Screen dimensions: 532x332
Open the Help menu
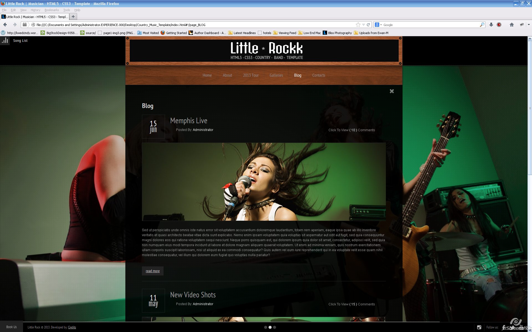pyautogui.click(x=77, y=10)
